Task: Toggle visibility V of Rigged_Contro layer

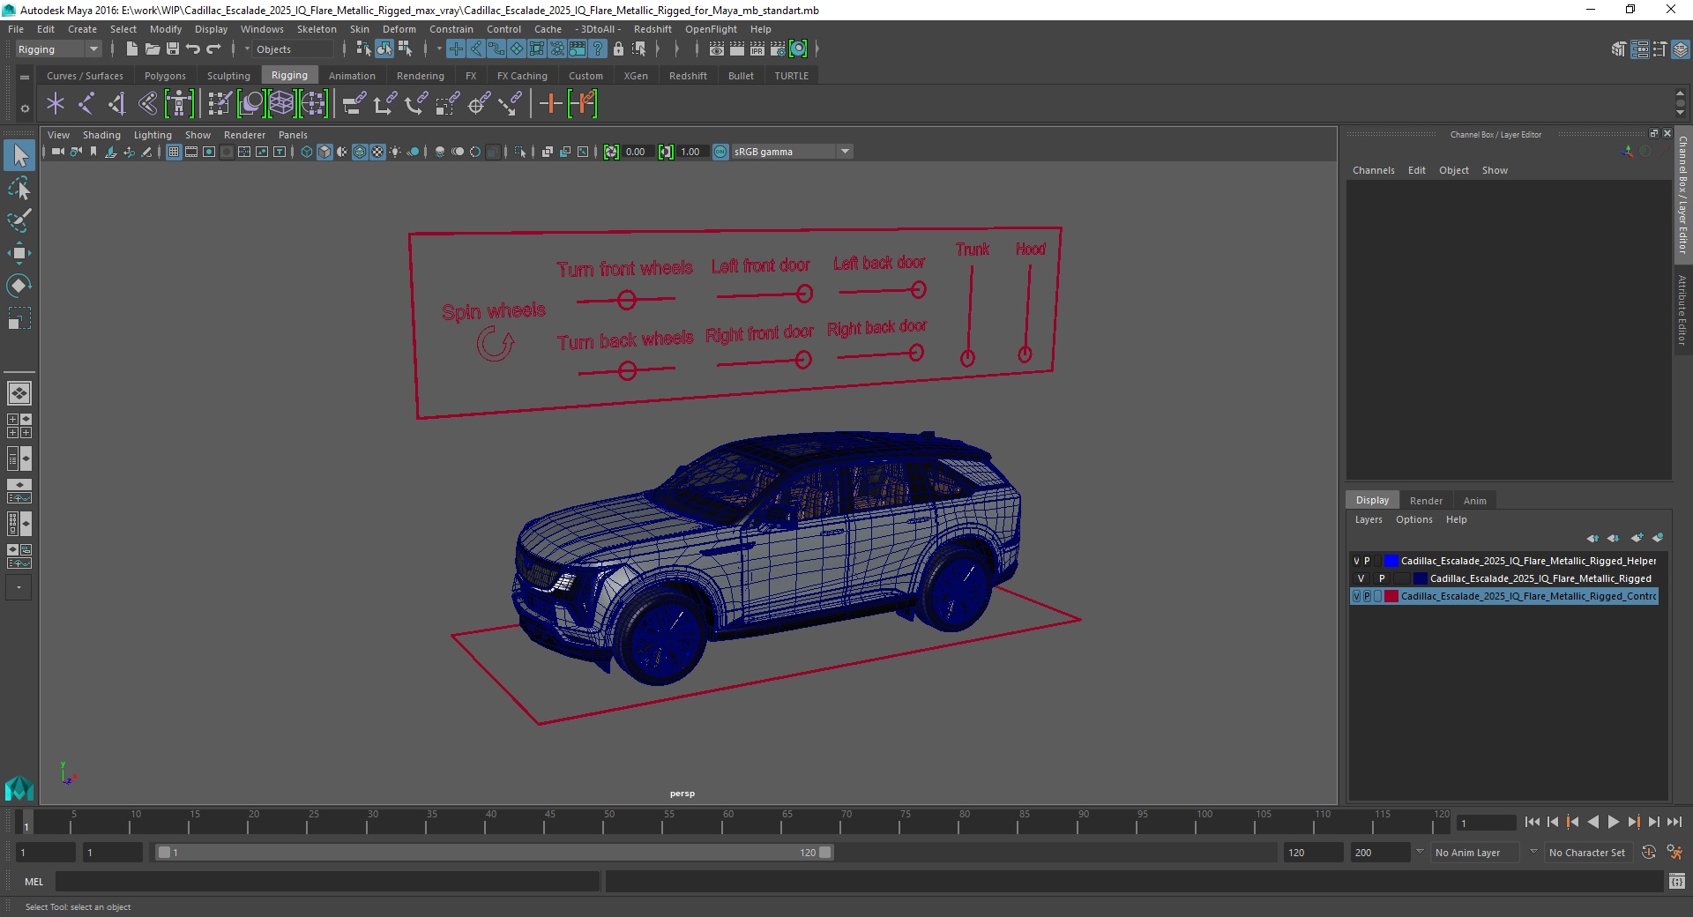Action: 1356,596
